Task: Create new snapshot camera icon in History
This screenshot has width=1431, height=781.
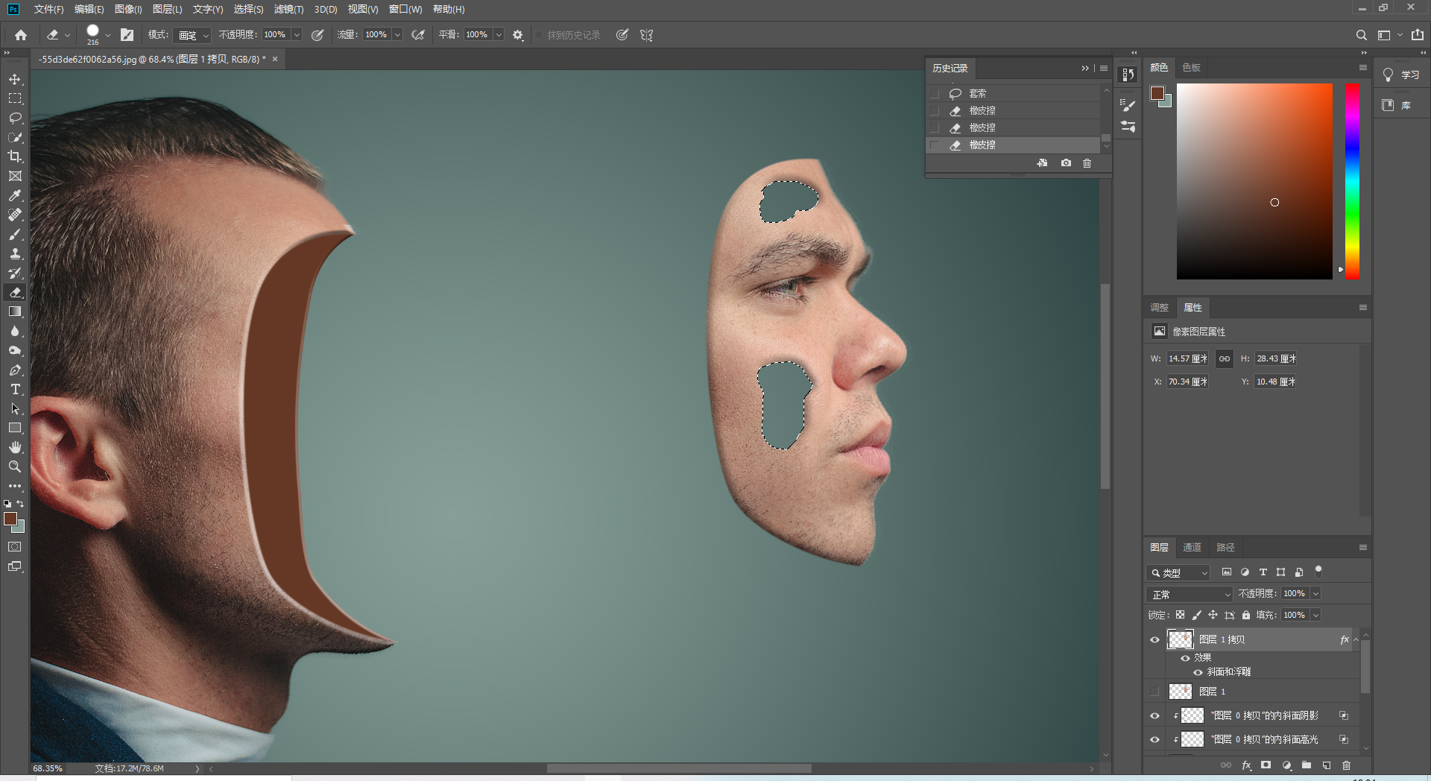Action: 1066,163
